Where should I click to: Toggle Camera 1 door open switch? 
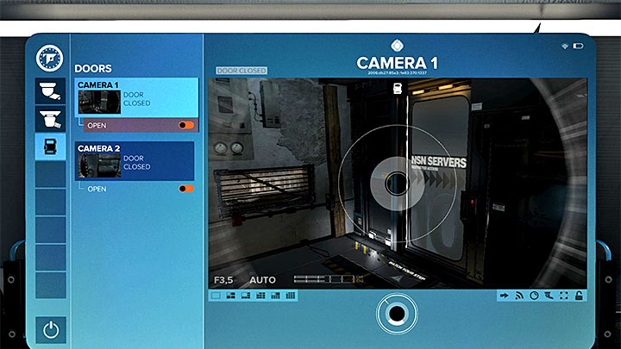click(185, 125)
